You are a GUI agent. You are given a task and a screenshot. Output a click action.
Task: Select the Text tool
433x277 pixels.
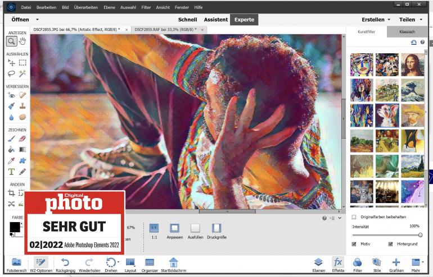click(11, 172)
